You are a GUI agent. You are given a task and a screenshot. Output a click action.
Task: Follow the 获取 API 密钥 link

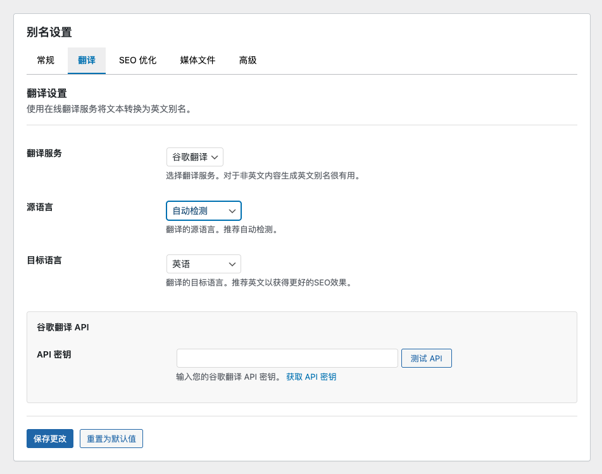click(x=311, y=377)
